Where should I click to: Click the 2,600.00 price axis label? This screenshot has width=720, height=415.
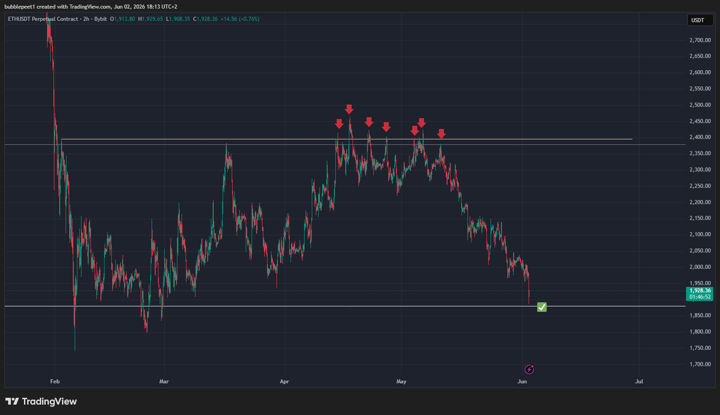coord(700,73)
